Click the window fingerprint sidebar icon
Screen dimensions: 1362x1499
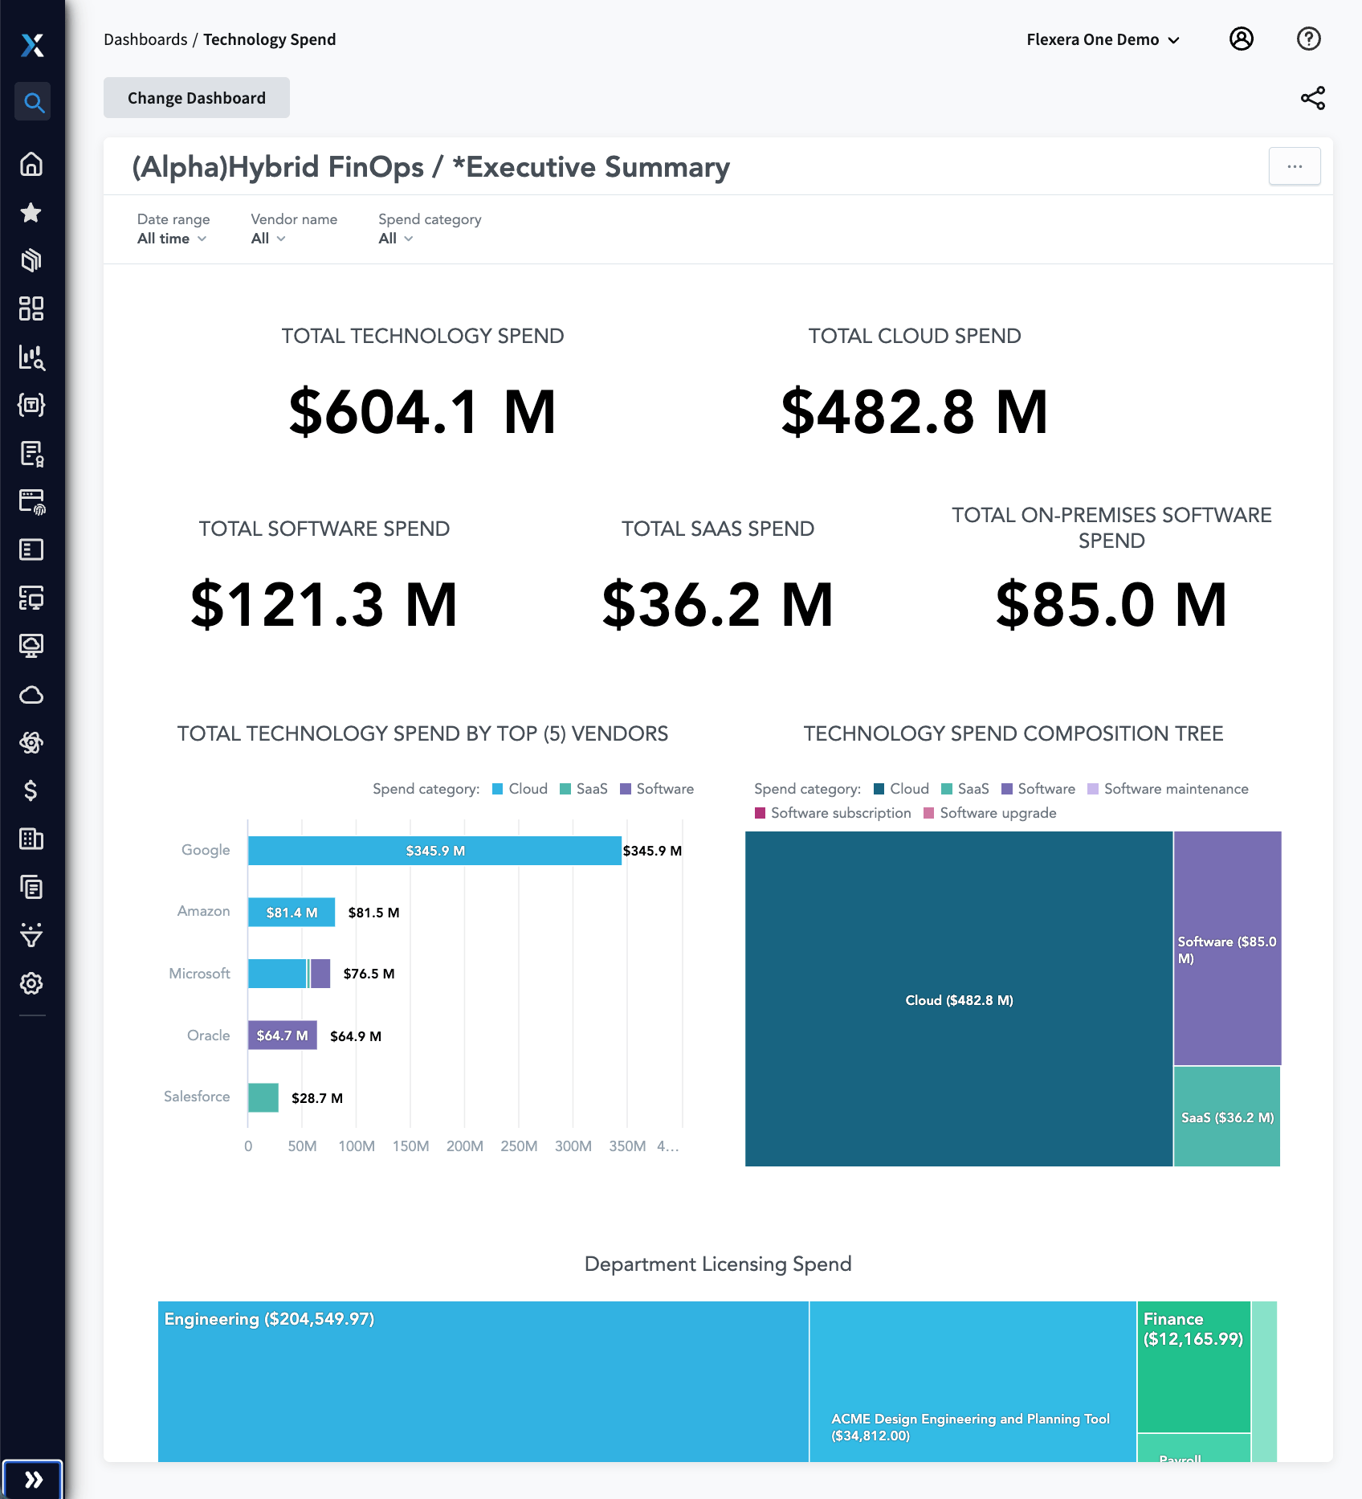31,502
